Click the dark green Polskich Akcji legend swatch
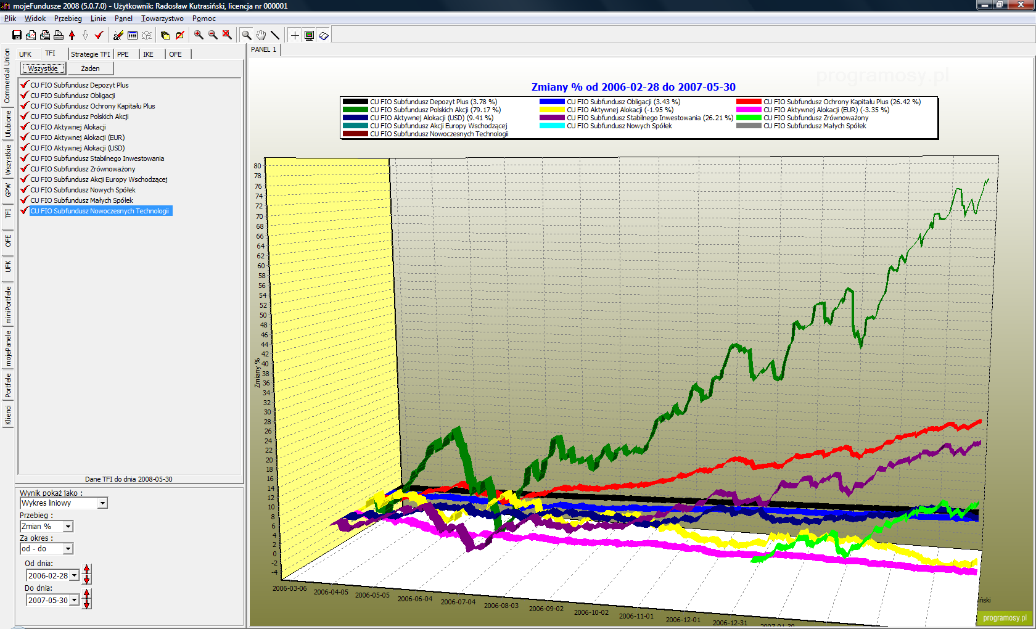 (355, 110)
